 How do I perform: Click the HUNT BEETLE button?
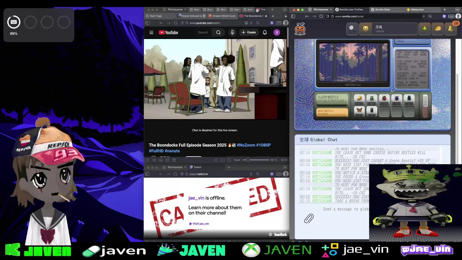(332, 113)
